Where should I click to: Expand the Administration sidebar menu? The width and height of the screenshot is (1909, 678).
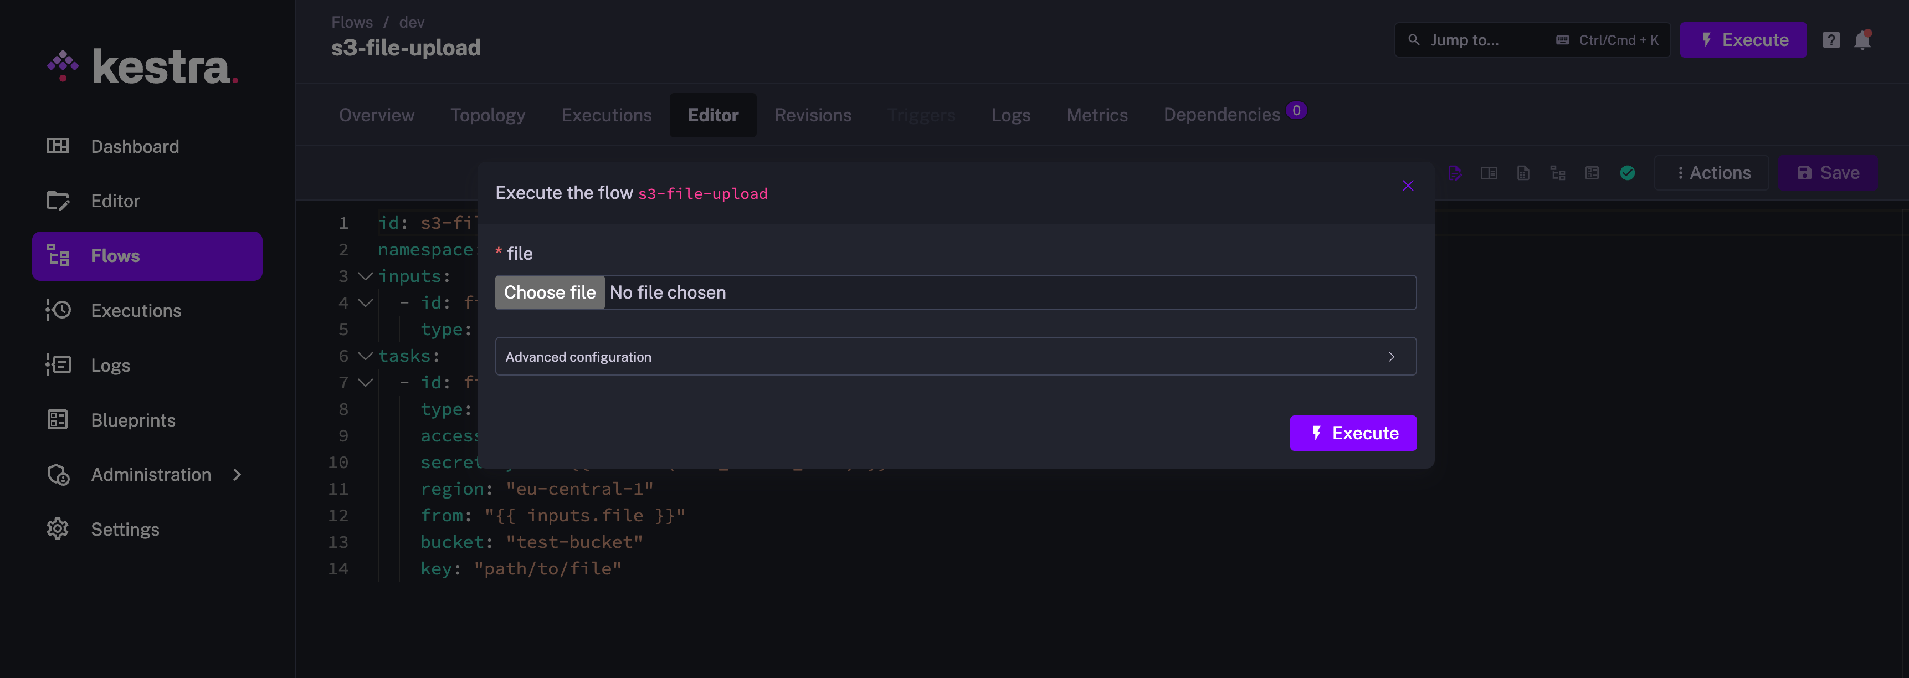click(151, 474)
